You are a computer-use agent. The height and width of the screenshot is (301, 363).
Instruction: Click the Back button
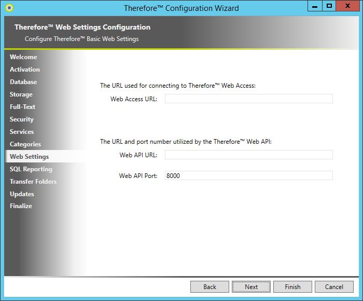[x=210, y=287]
